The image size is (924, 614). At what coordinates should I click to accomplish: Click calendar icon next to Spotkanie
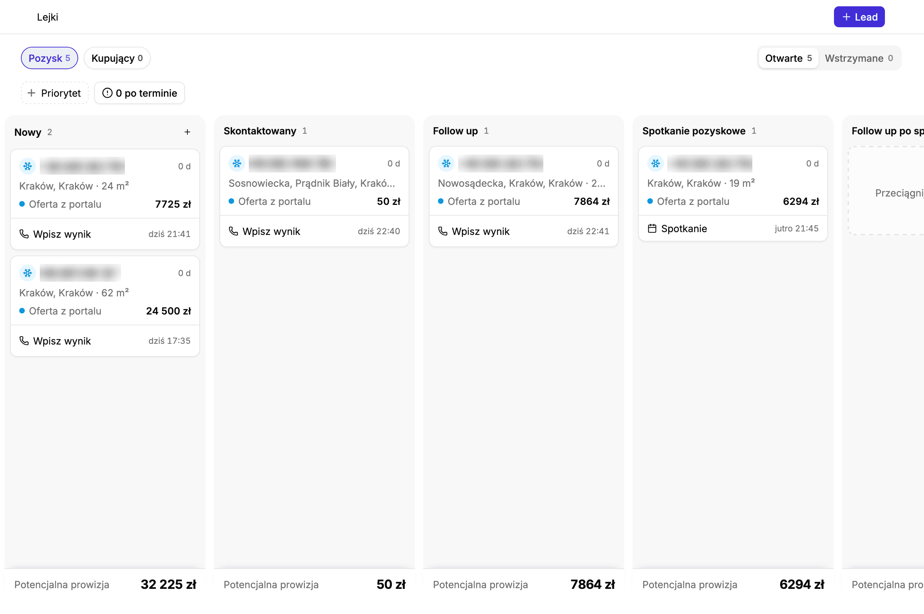[x=652, y=229]
